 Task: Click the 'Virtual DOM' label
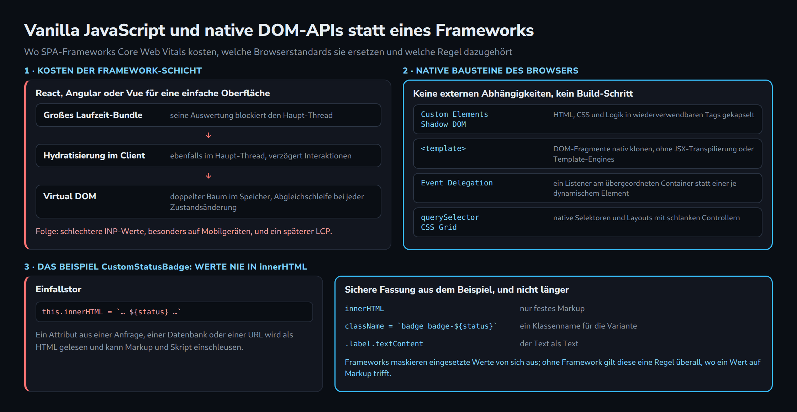tap(70, 196)
